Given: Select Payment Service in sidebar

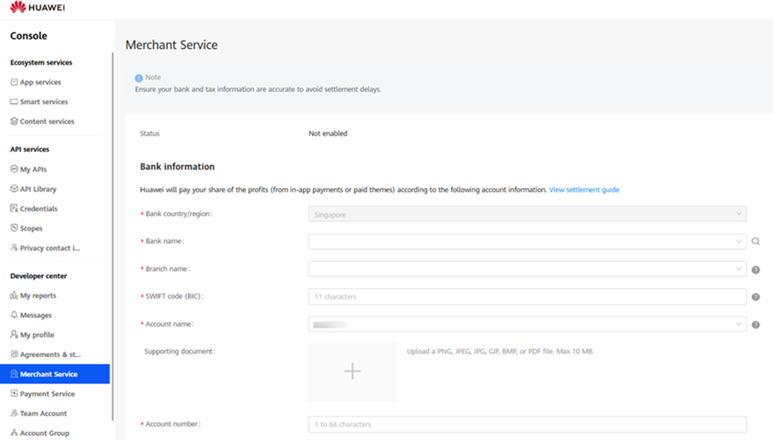Looking at the screenshot, I should (48, 394).
